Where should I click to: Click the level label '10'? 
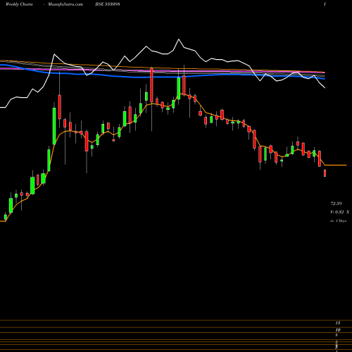coord(338,330)
